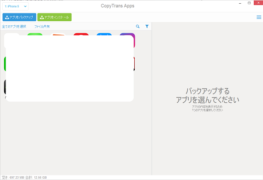This screenshot has width=263, height=180.
Task: Open the iPhone 5 device dropdown
Action: (x=15, y=6)
